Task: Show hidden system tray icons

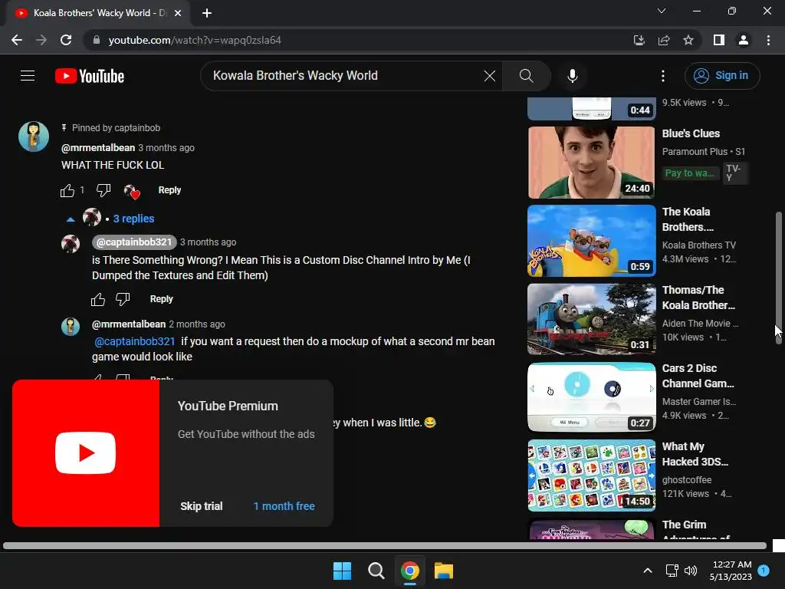Action: (x=647, y=571)
